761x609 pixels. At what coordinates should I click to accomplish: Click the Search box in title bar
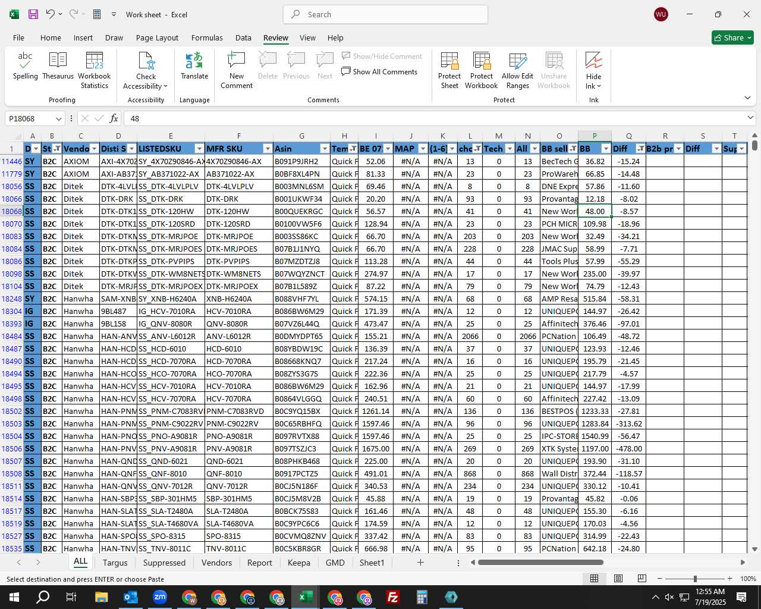(x=385, y=14)
